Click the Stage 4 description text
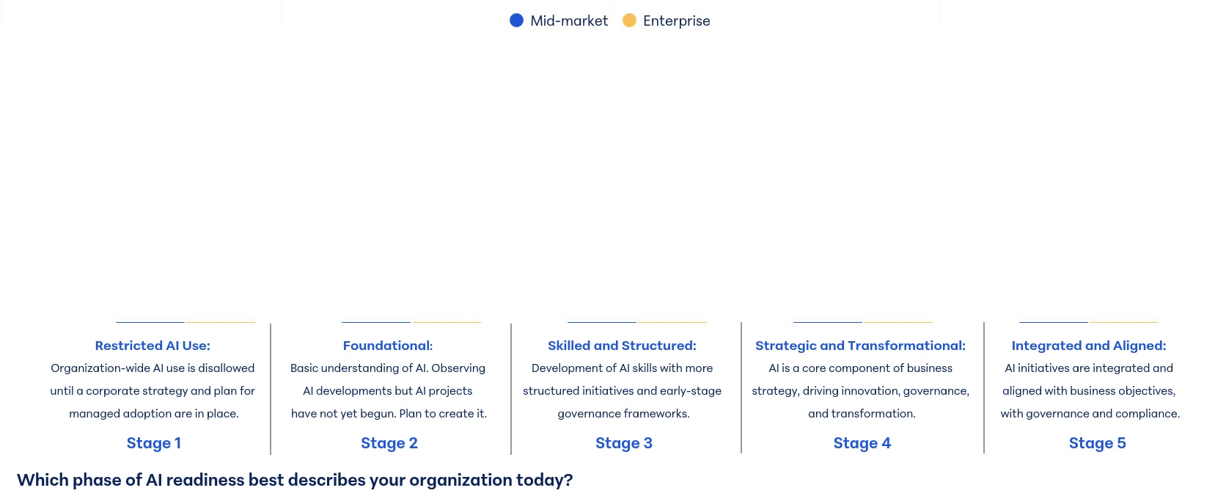The image size is (1226, 496). coord(861,391)
